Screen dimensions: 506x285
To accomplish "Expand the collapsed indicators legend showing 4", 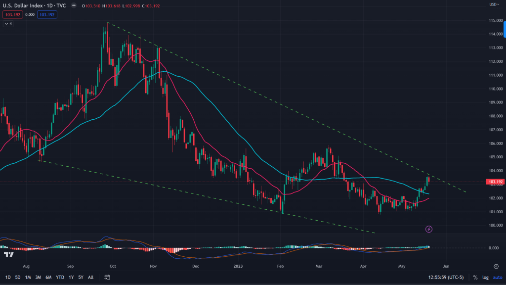I will 8,23.
